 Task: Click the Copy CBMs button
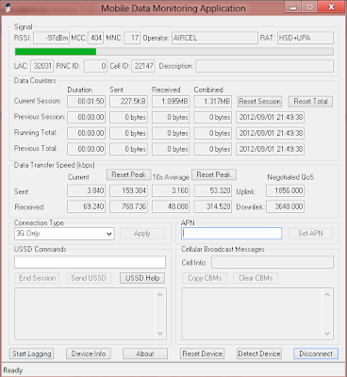(205, 278)
